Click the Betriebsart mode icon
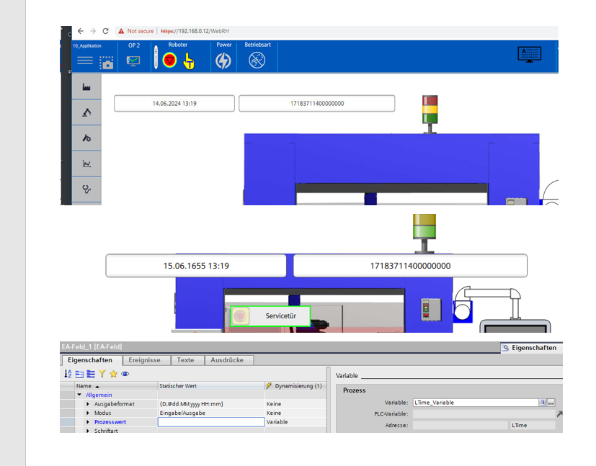Image resolution: width=596 pixels, height=466 pixels. [257, 60]
